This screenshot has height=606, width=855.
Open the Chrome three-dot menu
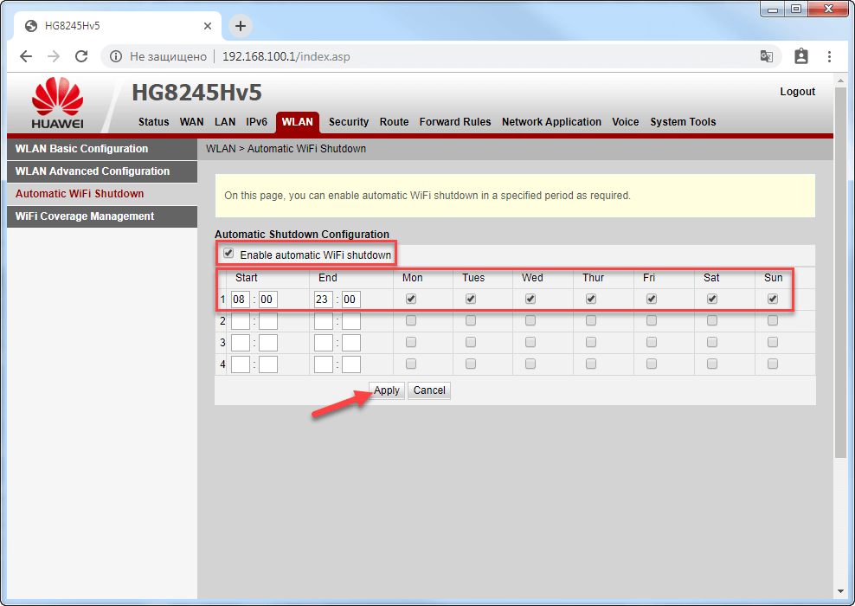829,56
